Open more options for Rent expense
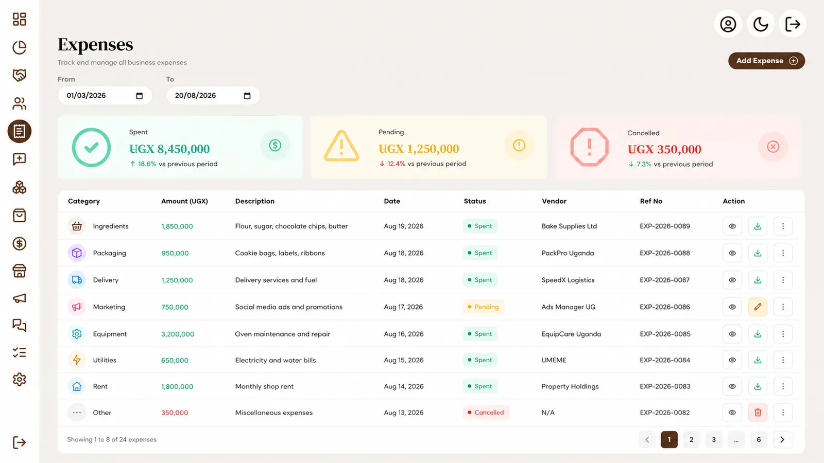The image size is (824, 463). click(x=783, y=386)
